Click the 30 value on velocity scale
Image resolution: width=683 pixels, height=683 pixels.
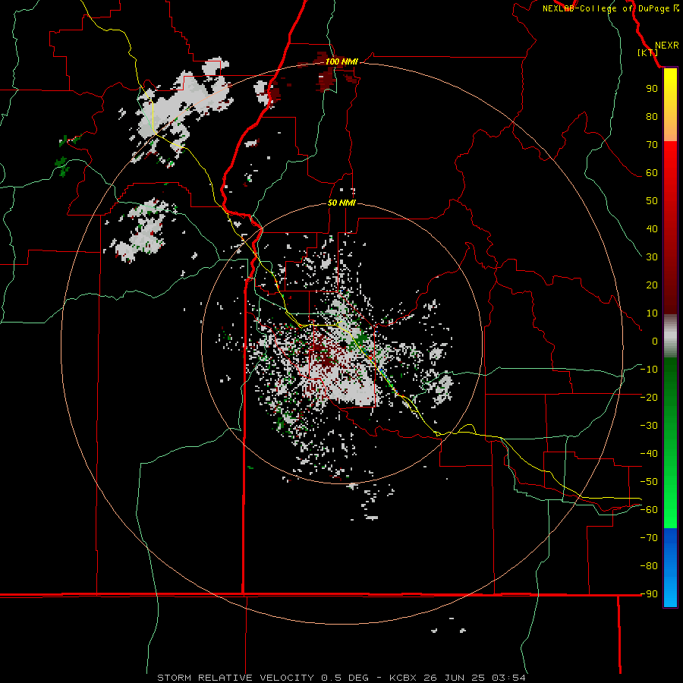(x=652, y=257)
